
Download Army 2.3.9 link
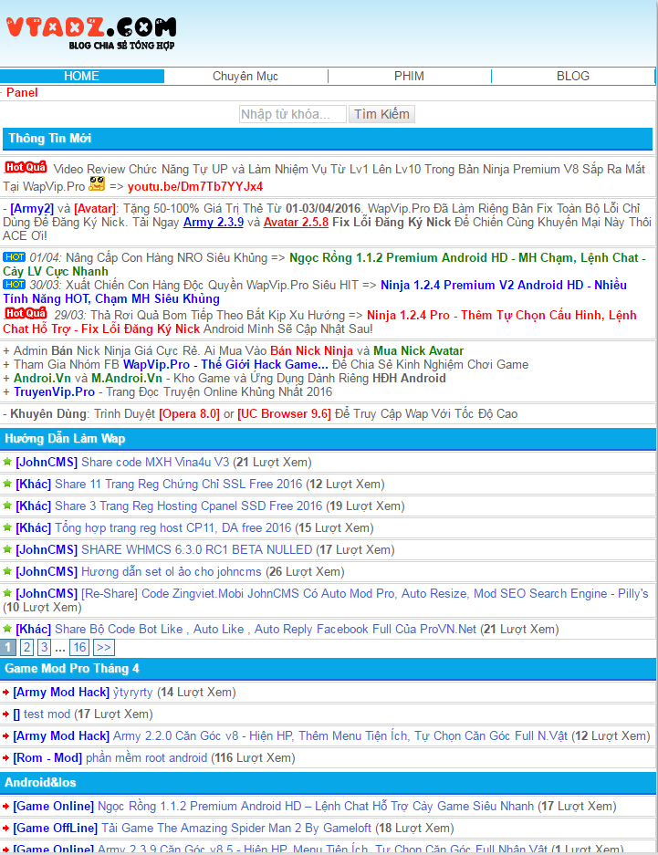(x=214, y=222)
